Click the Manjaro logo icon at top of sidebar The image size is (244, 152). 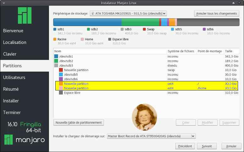coord(24,15)
